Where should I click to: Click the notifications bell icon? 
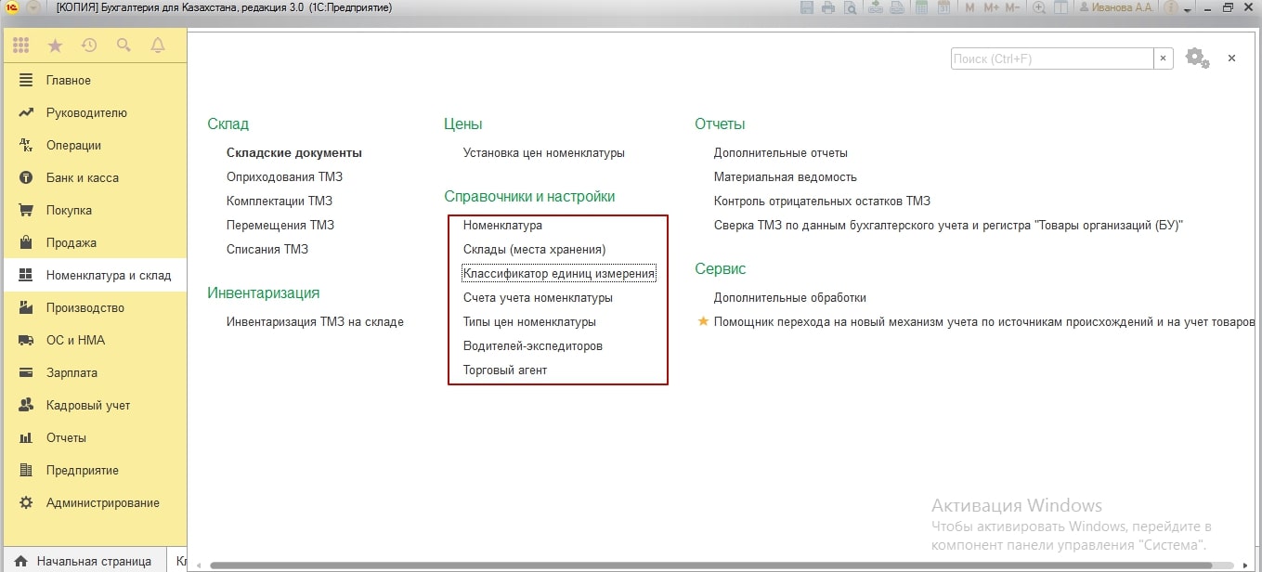[158, 45]
